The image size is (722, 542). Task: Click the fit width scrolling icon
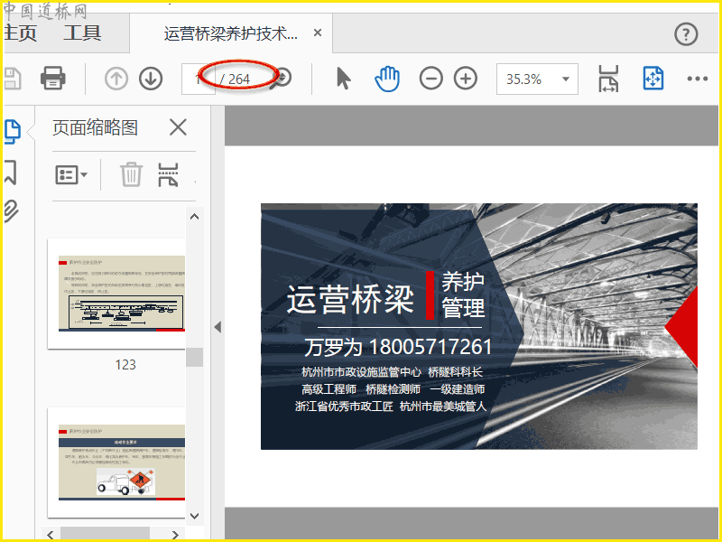[608, 79]
